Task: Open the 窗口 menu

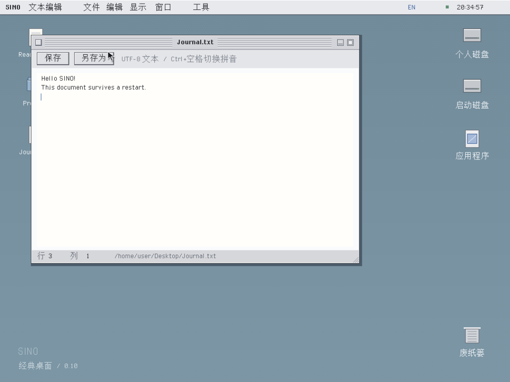Action: coord(163,7)
